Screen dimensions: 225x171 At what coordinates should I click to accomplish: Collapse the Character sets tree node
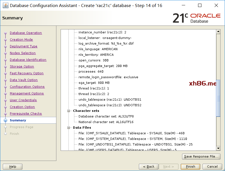(68, 111)
